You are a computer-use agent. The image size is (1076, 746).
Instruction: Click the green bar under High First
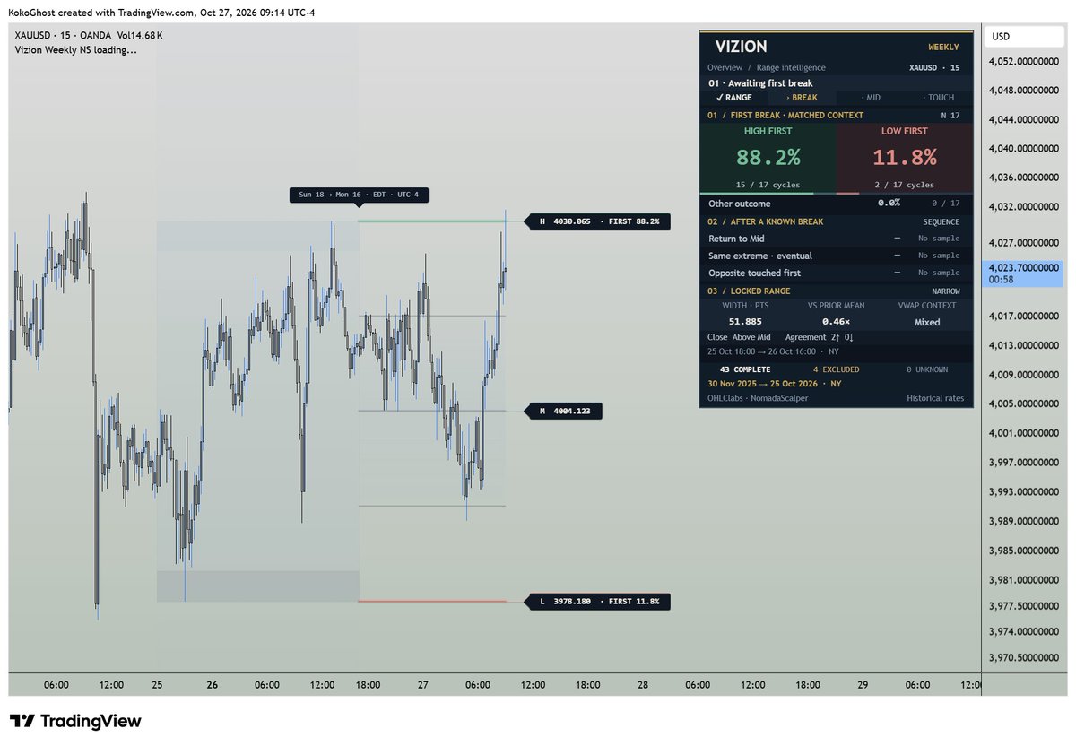[x=756, y=194]
